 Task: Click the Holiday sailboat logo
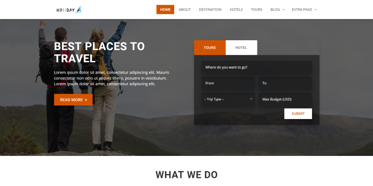(69, 9)
